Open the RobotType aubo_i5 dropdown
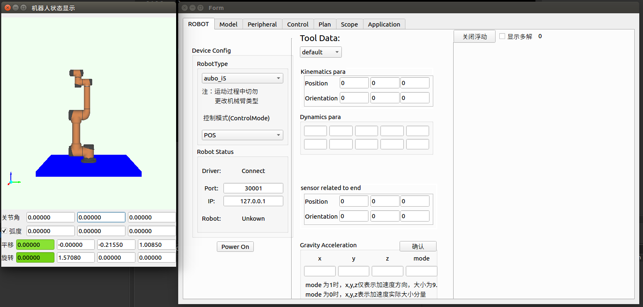The height and width of the screenshot is (307, 643). click(243, 78)
